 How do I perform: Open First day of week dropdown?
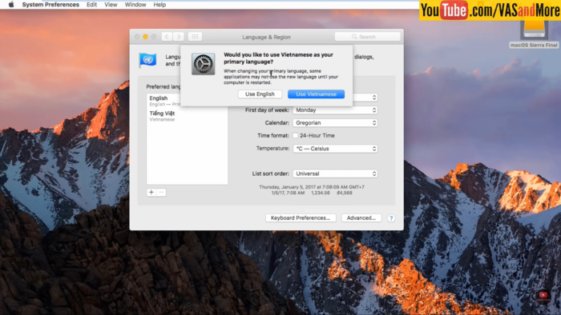tap(335, 110)
